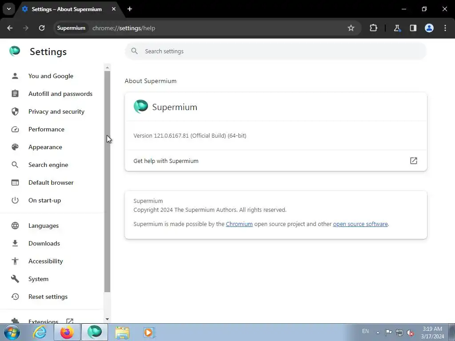Click the EN language indicator
The image size is (455, 341).
365,331
